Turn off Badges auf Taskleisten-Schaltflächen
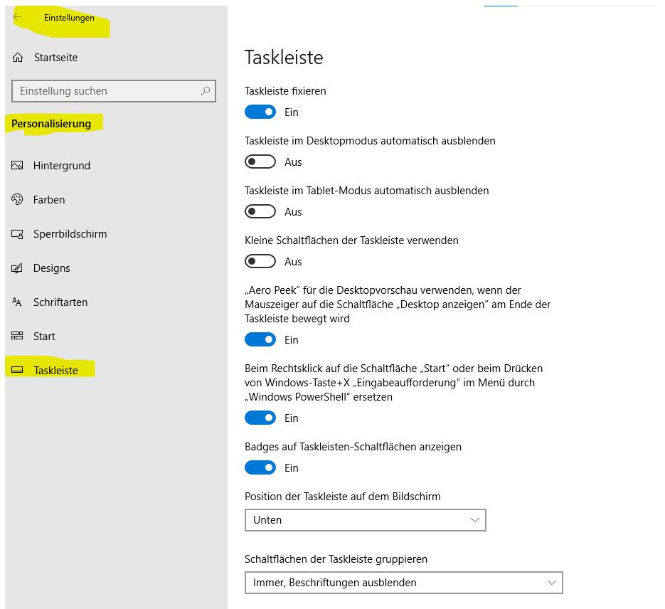 coord(260,467)
